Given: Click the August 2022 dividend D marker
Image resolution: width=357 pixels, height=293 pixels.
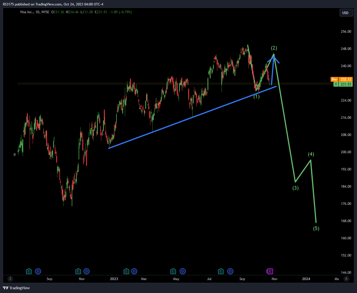Looking at the screenshot, I should (38, 271).
